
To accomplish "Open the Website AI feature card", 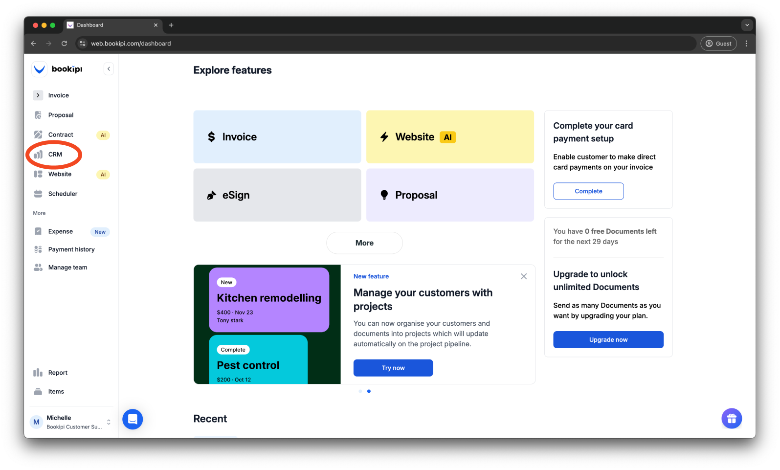I will pyautogui.click(x=450, y=137).
